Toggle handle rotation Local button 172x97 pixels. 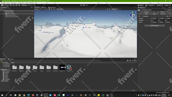tap(30, 5)
